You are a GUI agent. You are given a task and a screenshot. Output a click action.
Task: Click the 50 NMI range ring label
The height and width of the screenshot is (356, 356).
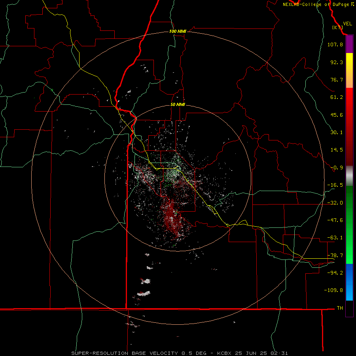[178, 105]
